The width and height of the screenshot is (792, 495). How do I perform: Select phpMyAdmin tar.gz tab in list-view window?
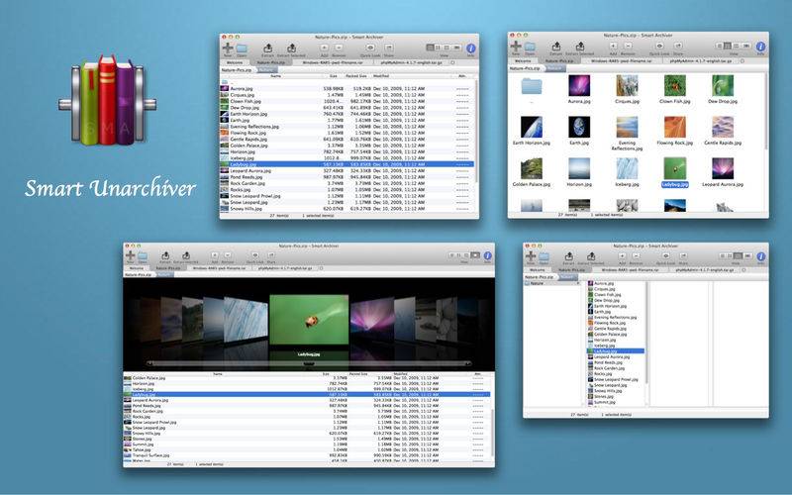click(x=412, y=62)
